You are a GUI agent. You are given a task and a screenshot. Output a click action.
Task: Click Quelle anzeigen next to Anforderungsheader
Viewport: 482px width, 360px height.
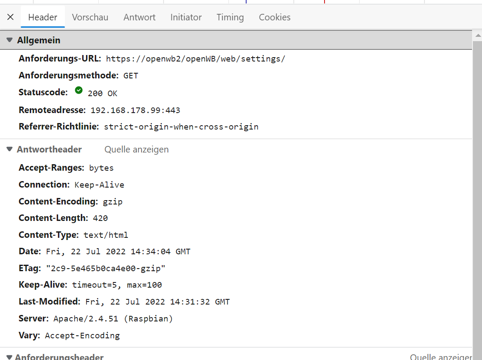tap(440, 357)
